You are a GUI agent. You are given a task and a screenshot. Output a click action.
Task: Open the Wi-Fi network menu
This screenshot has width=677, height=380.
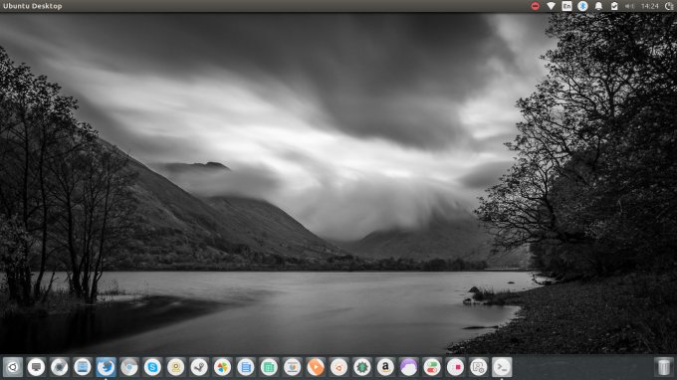click(x=551, y=6)
